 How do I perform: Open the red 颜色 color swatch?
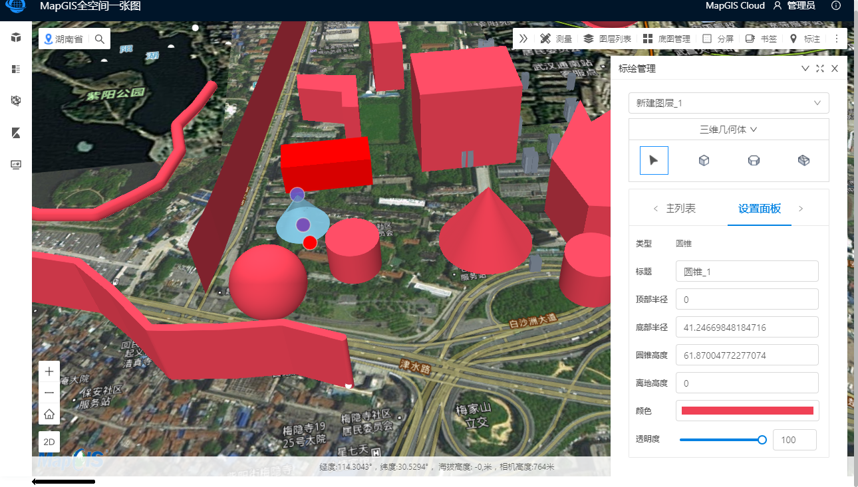(747, 411)
